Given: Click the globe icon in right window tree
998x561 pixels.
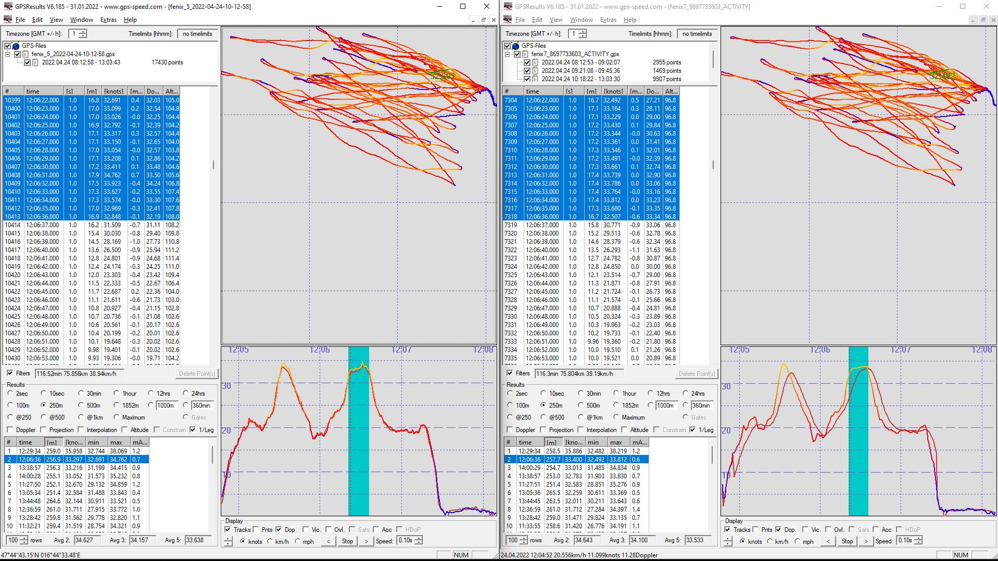Looking at the screenshot, I should tap(515, 46).
